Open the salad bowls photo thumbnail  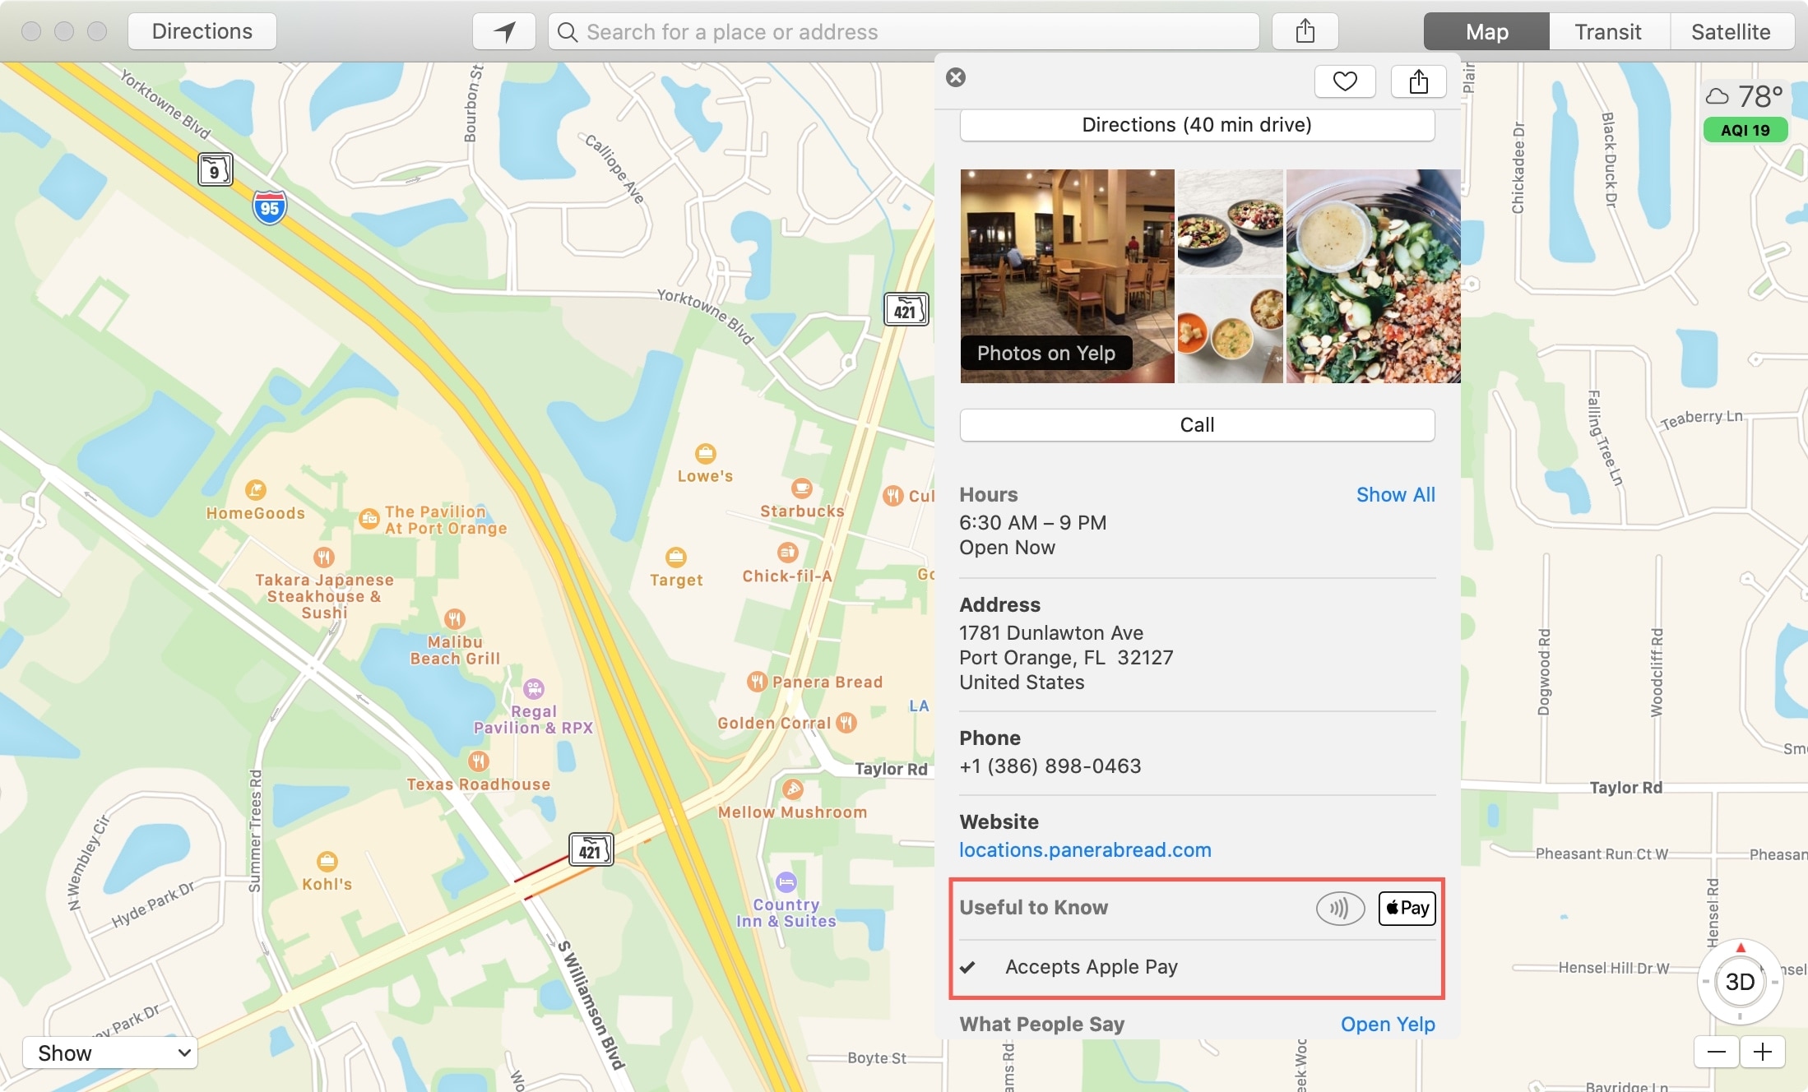click(1230, 222)
